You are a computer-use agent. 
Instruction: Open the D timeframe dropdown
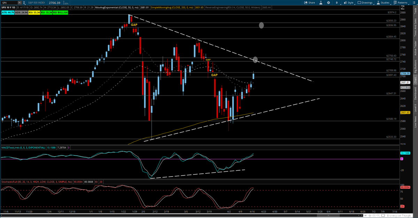click(337, 2)
